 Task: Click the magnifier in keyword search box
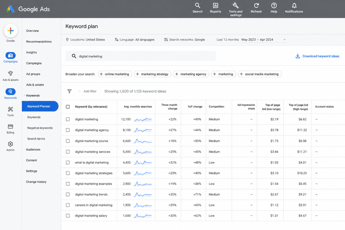point(74,56)
